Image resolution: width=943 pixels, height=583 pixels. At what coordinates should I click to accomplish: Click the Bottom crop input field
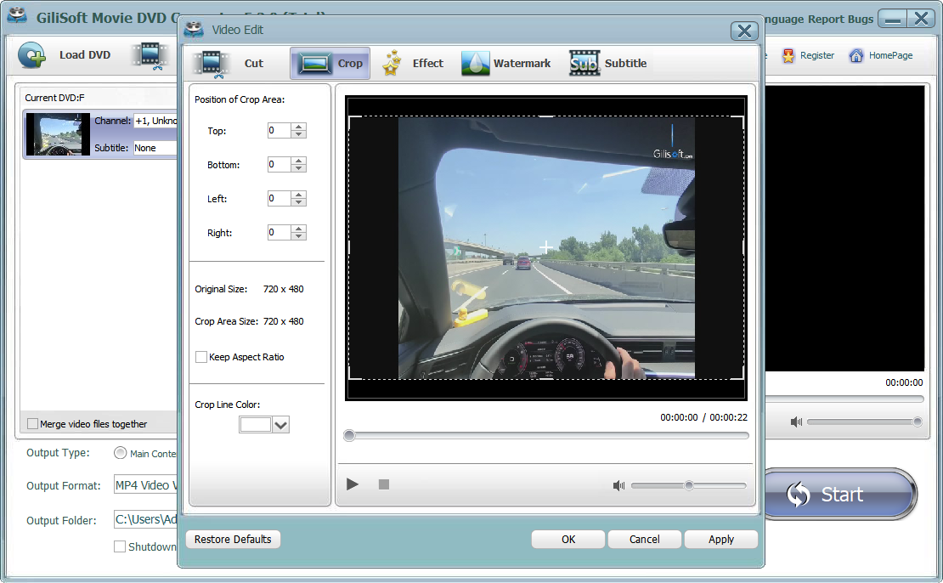pos(280,165)
